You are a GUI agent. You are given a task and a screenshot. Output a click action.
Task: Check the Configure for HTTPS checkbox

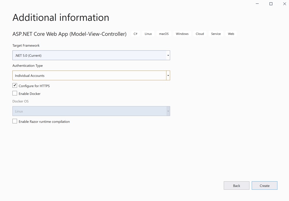pyautogui.click(x=15, y=85)
